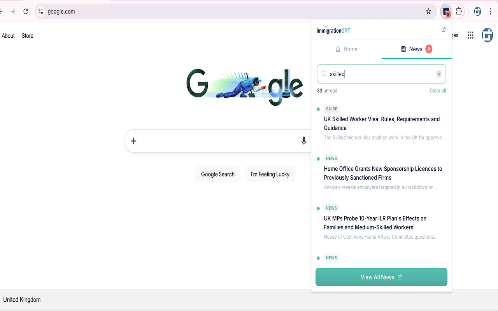The image size is (498, 311).
Task: Click the NEWS tag above Home Office article
Action: (x=331, y=159)
